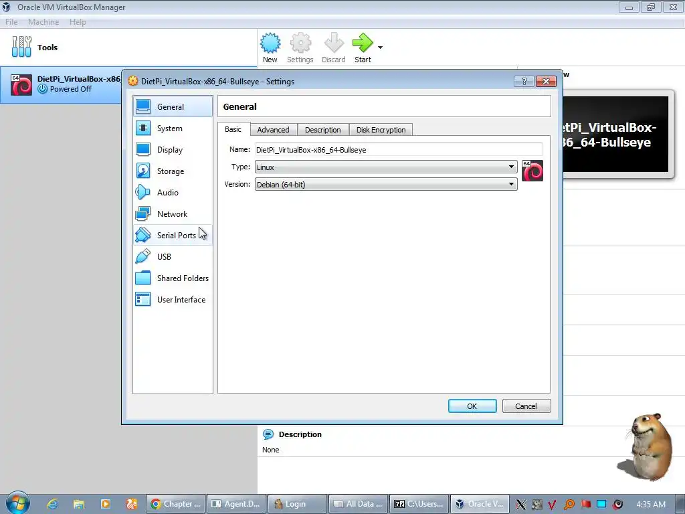Open the USB settings category
The width and height of the screenshot is (685, 514).
tap(173, 256)
